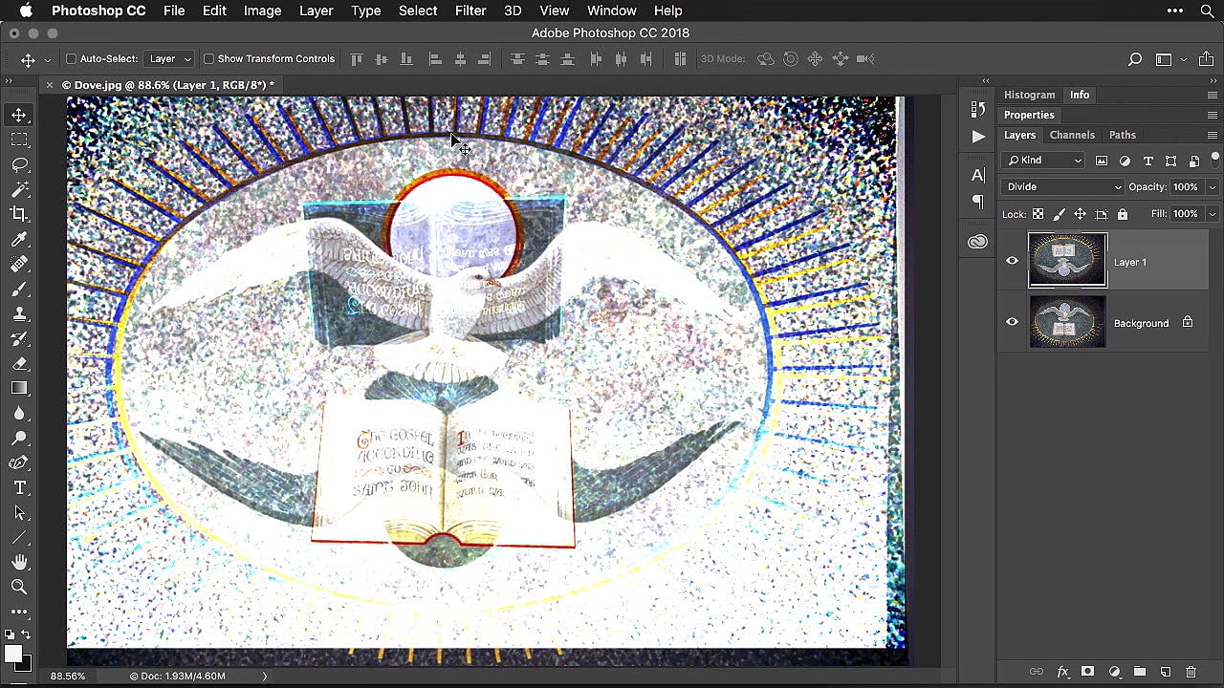
Task: Open the Opacity slider dropdown arrow
Action: (1212, 187)
